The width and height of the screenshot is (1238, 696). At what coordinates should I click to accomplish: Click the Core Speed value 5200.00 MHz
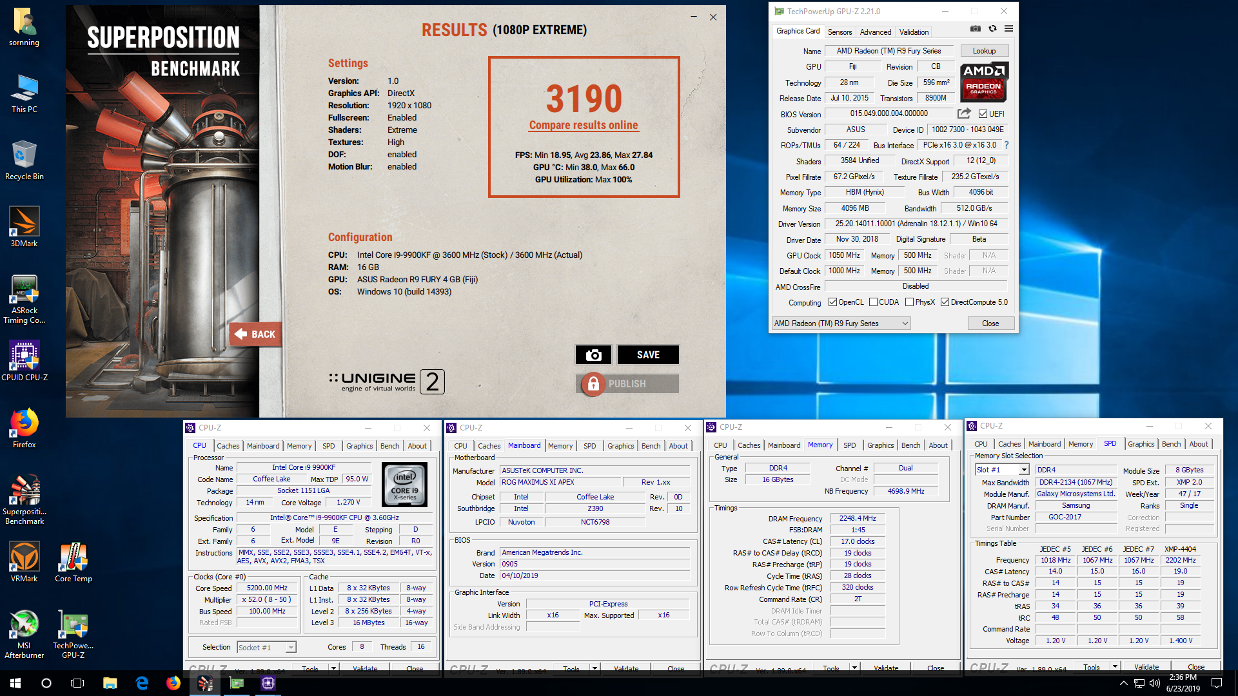(267, 588)
